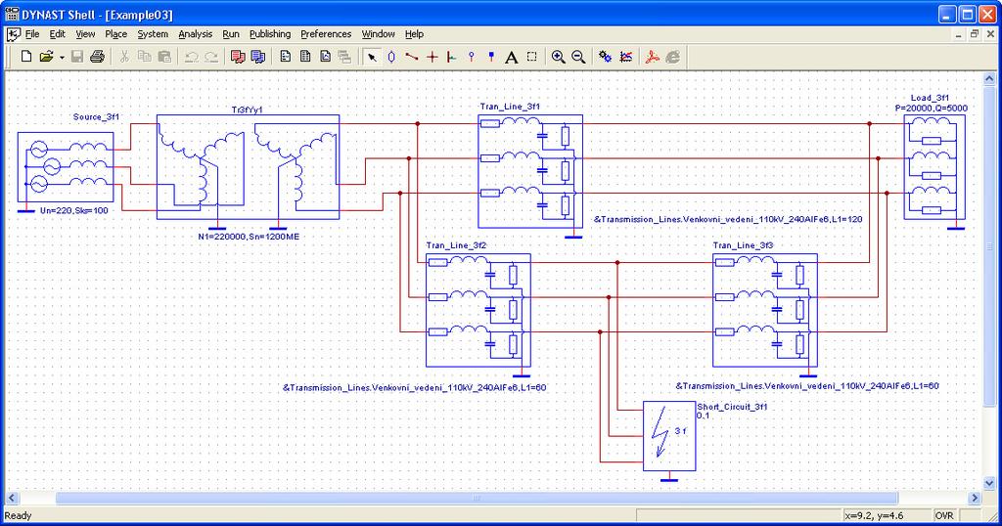Open the System menu
Screen dimensions: 1002x526
click(153, 34)
